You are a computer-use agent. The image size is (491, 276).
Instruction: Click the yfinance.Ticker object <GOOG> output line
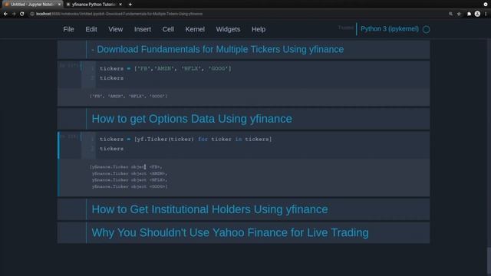point(130,186)
